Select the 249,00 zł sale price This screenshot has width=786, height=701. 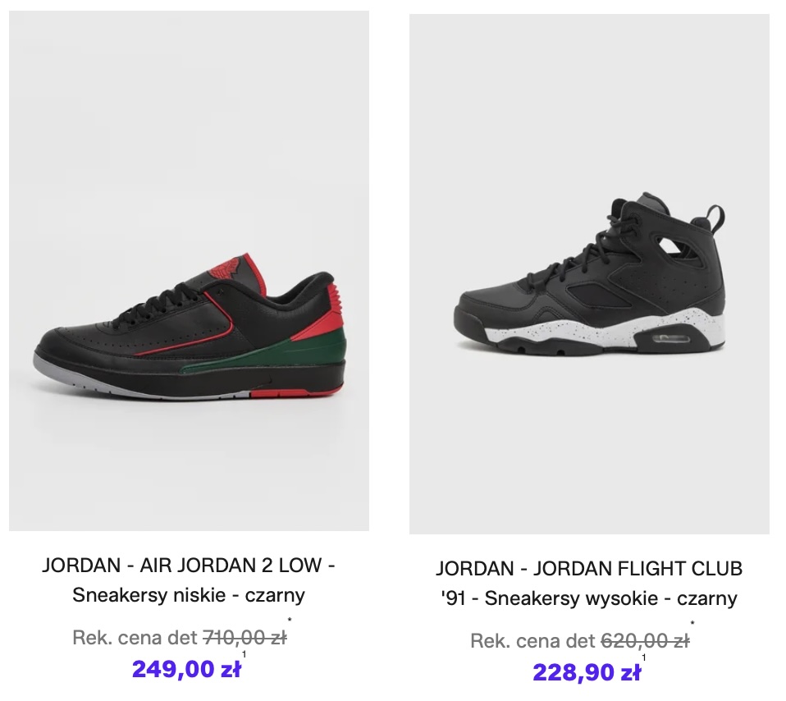(x=186, y=669)
